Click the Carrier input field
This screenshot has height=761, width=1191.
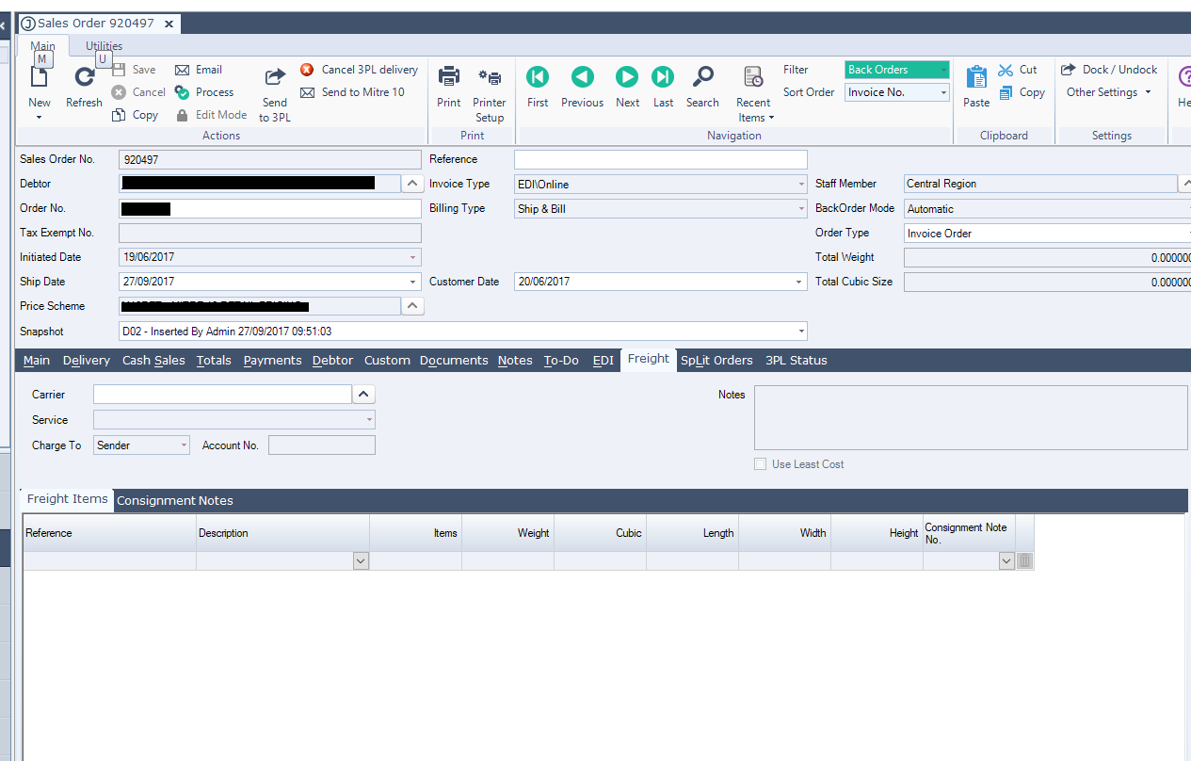coord(222,395)
